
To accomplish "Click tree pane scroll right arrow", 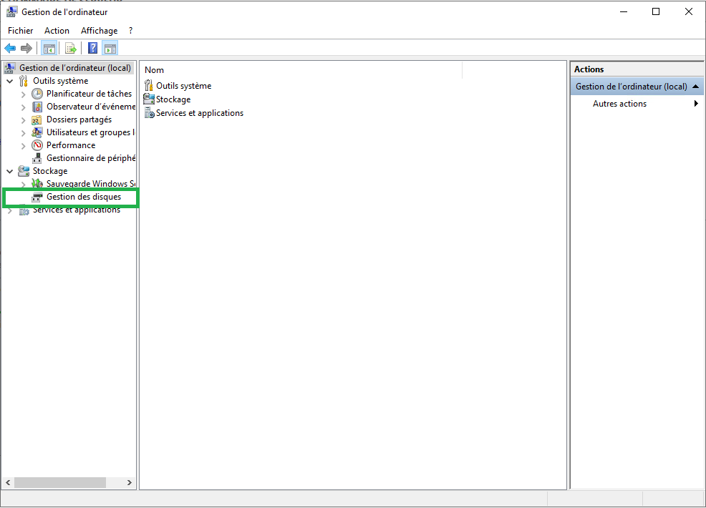I will click(x=129, y=482).
